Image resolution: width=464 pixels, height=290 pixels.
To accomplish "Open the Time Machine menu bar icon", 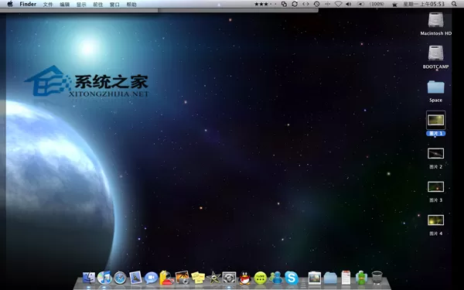I will click(x=316, y=4).
